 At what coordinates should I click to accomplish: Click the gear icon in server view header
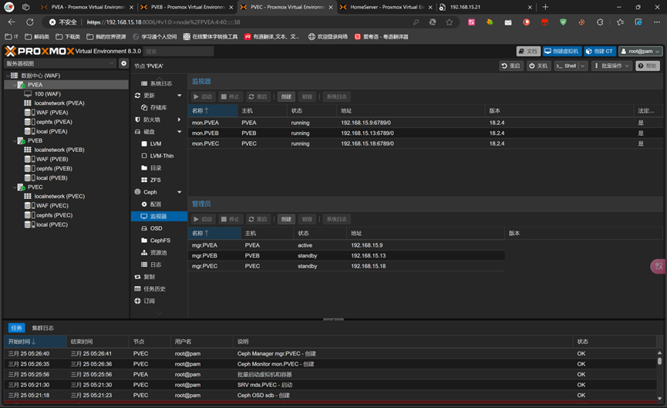pos(123,63)
